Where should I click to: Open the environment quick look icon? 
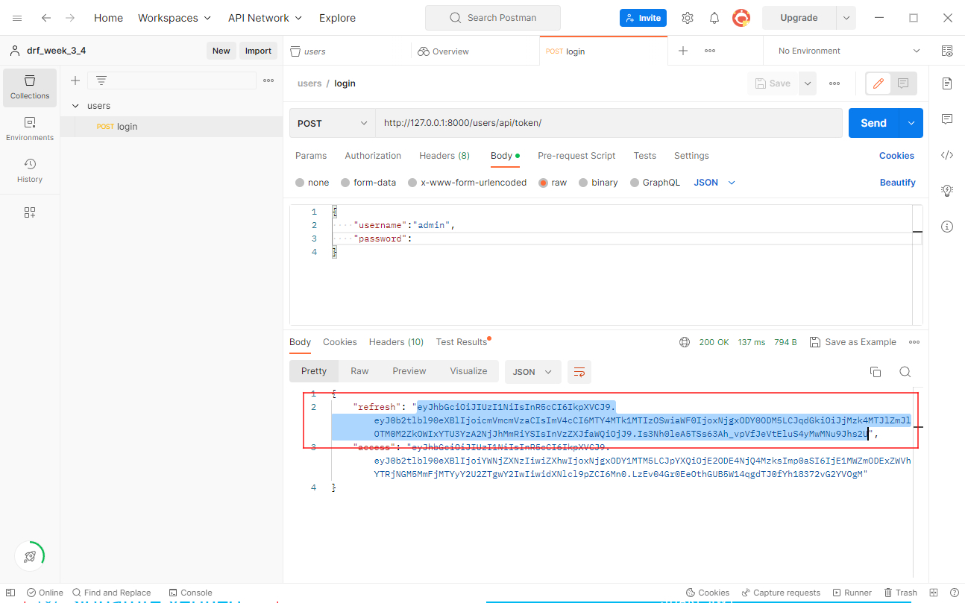947,51
